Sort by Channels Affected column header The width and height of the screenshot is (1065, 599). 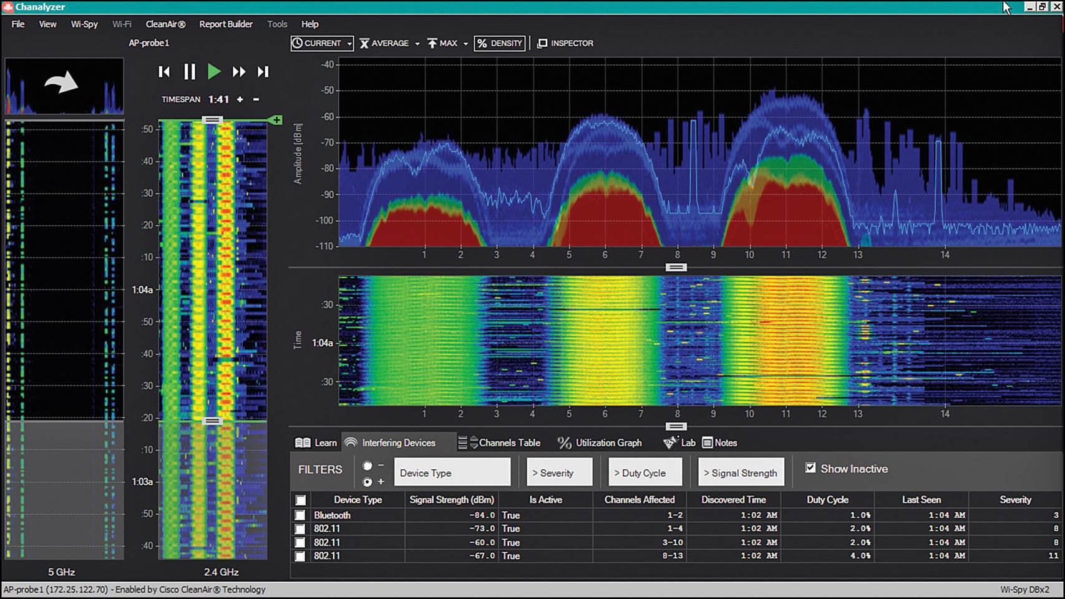(639, 500)
